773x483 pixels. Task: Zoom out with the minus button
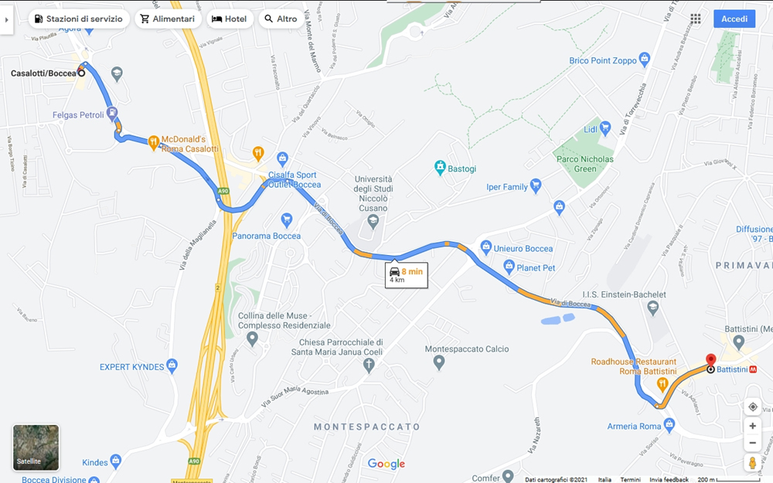coord(753,443)
